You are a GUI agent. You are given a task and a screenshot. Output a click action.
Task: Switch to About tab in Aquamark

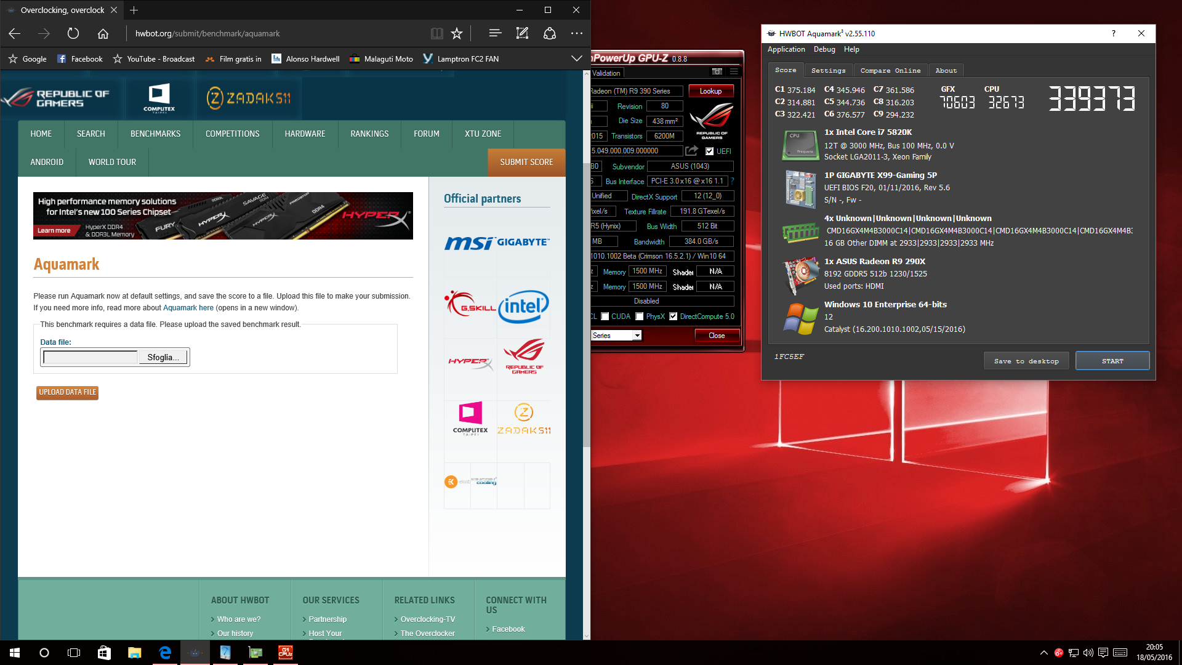[946, 71]
